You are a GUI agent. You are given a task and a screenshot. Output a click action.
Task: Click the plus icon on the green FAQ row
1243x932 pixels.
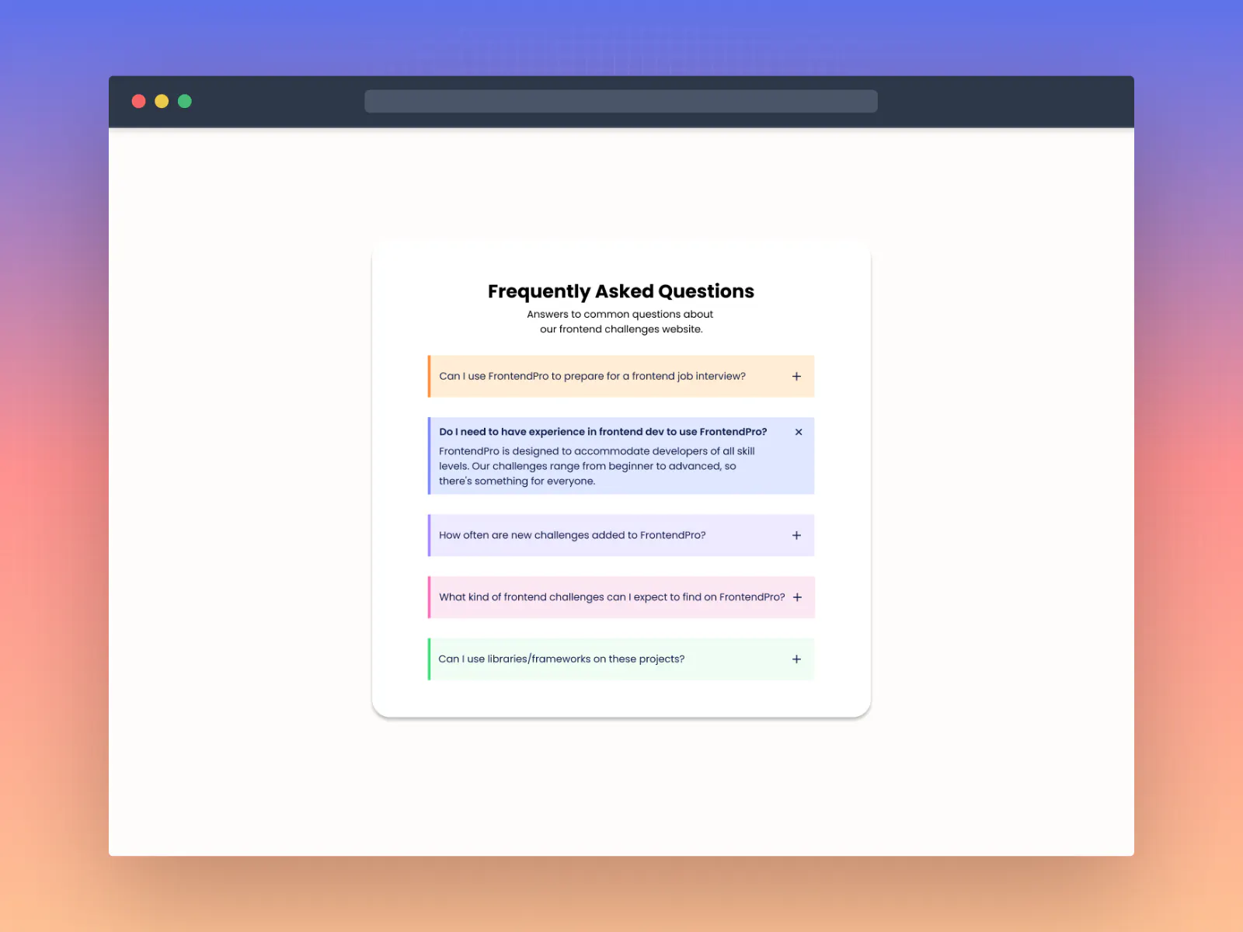[x=796, y=659]
